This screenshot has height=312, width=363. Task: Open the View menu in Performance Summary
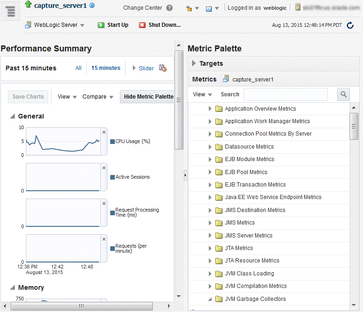[67, 97]
